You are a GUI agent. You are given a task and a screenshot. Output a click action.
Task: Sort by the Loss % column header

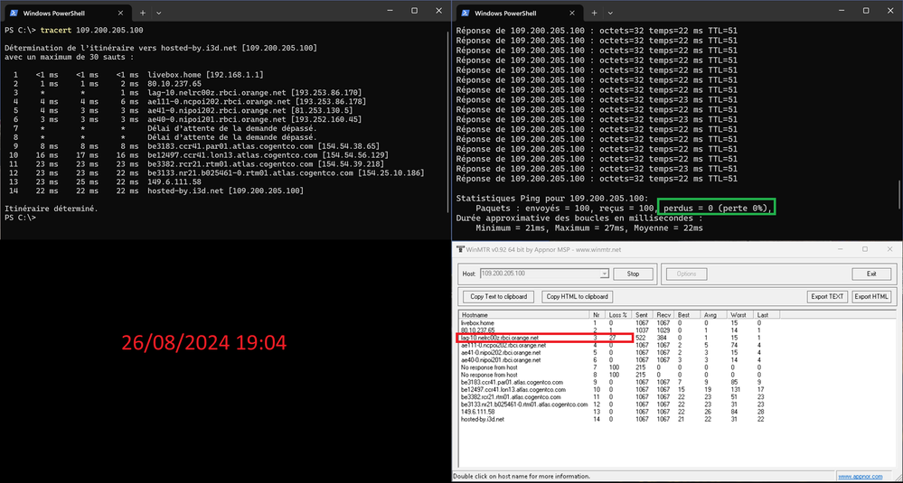click(x=620, y=313)
